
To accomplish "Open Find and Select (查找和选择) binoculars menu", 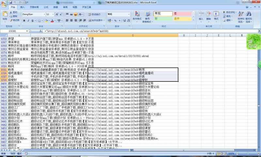I will tap(249, 17).
